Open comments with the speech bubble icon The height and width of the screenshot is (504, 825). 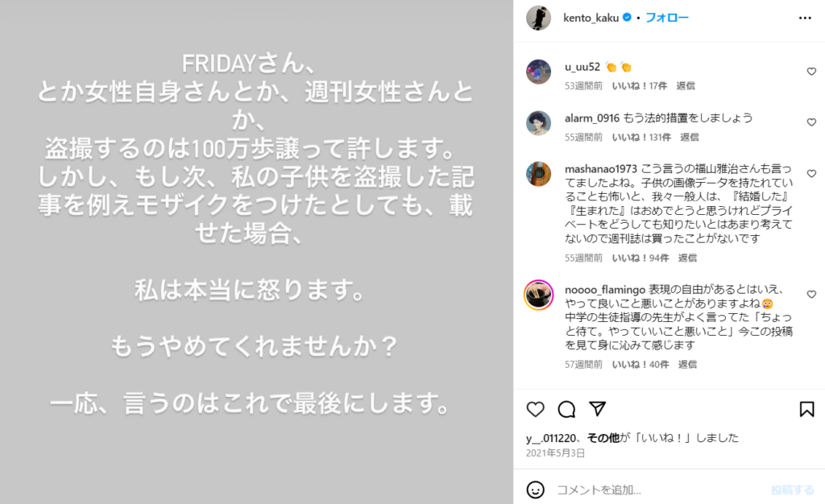(x=566, y=409)
